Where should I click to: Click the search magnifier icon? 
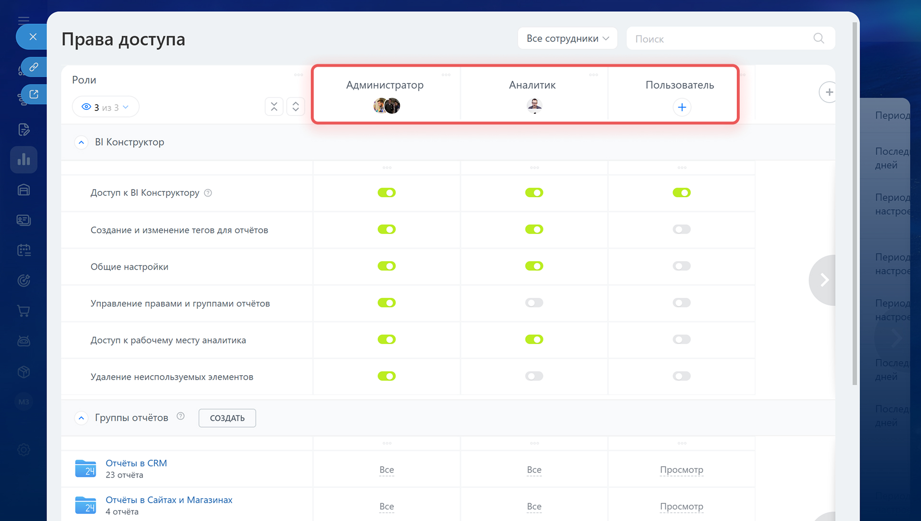pyautogui.click(x=818, y=38)
